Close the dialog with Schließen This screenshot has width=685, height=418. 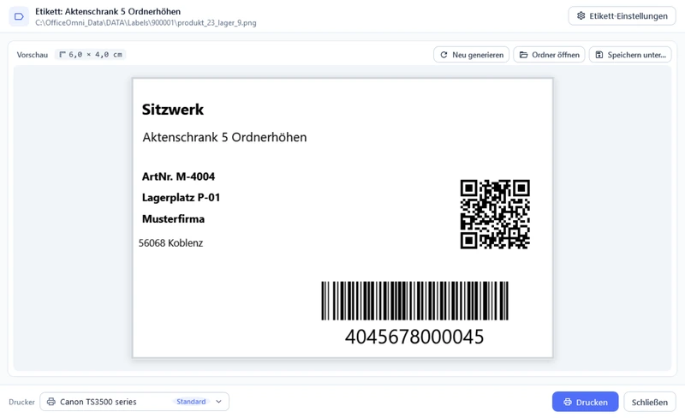point(650,402)
